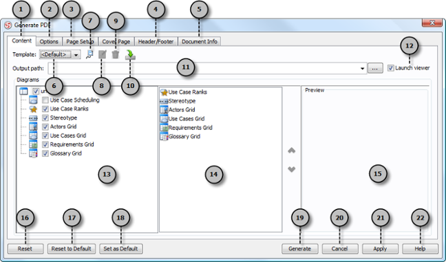Uncheck the Glossary Grid checkbox

pos(45,153)
